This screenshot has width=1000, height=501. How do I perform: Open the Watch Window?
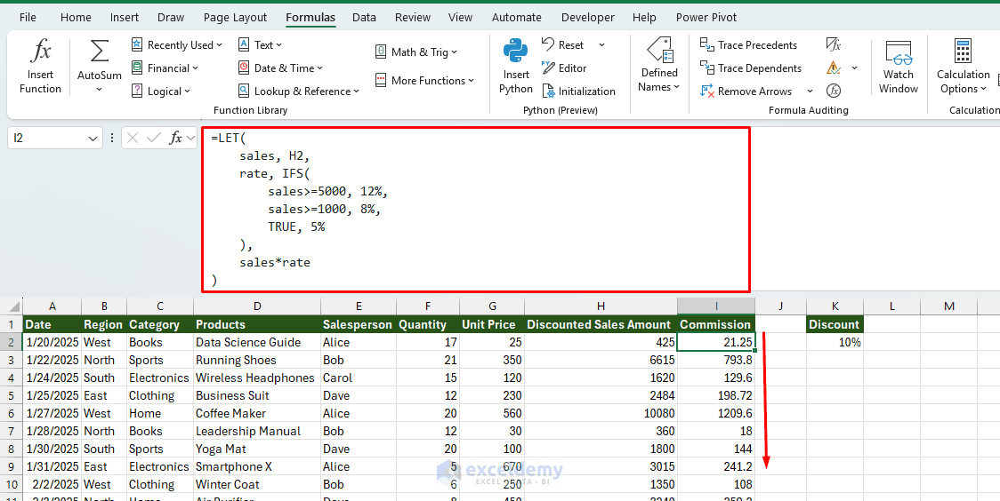coord(898,67)
